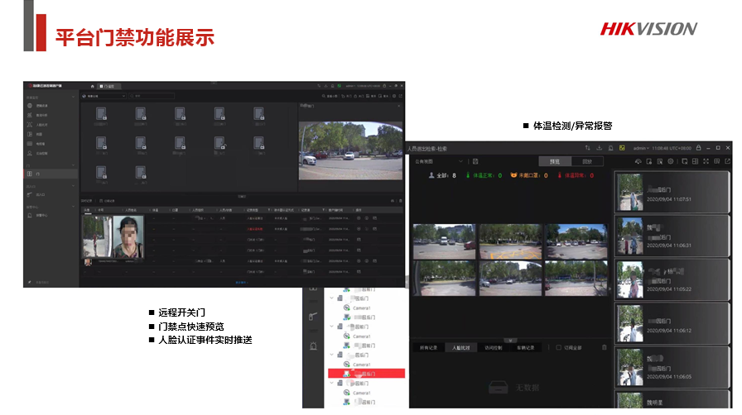Viewport: 742px width, 415px height.
Task: Open the globe icon item in left sidebar
Action: (51, 106)
